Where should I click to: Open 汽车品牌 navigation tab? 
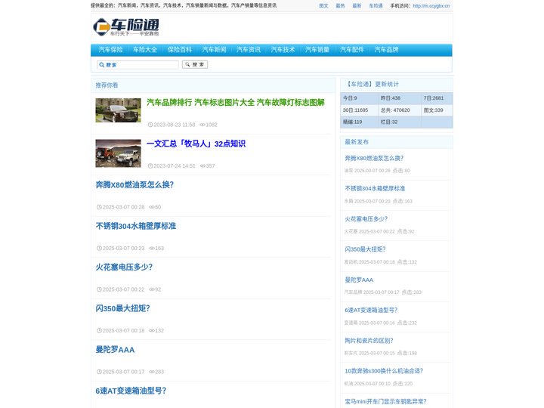point(386,50)
